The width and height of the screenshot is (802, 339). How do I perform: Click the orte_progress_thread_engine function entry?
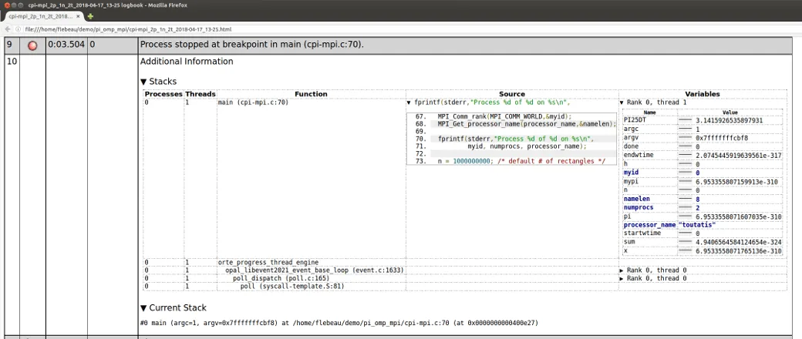point(268,263)
